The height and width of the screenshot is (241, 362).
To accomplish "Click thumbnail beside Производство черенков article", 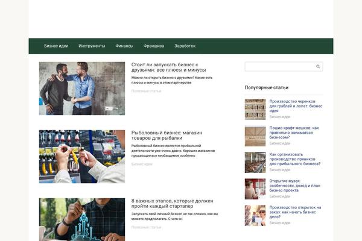I will [x=255, y=109].
